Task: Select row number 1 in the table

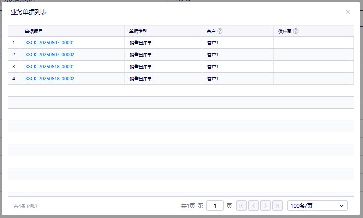Action: coord(14,43)
